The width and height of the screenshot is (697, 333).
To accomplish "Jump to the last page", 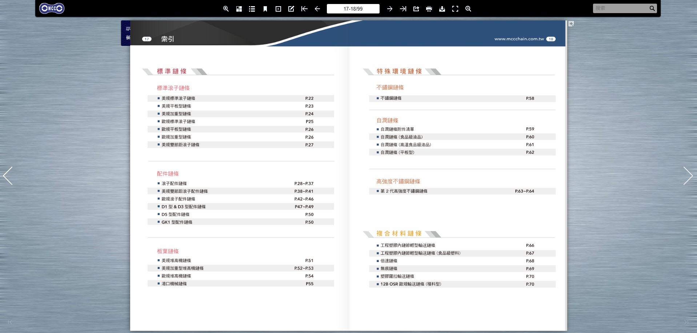I will point(403,9).
